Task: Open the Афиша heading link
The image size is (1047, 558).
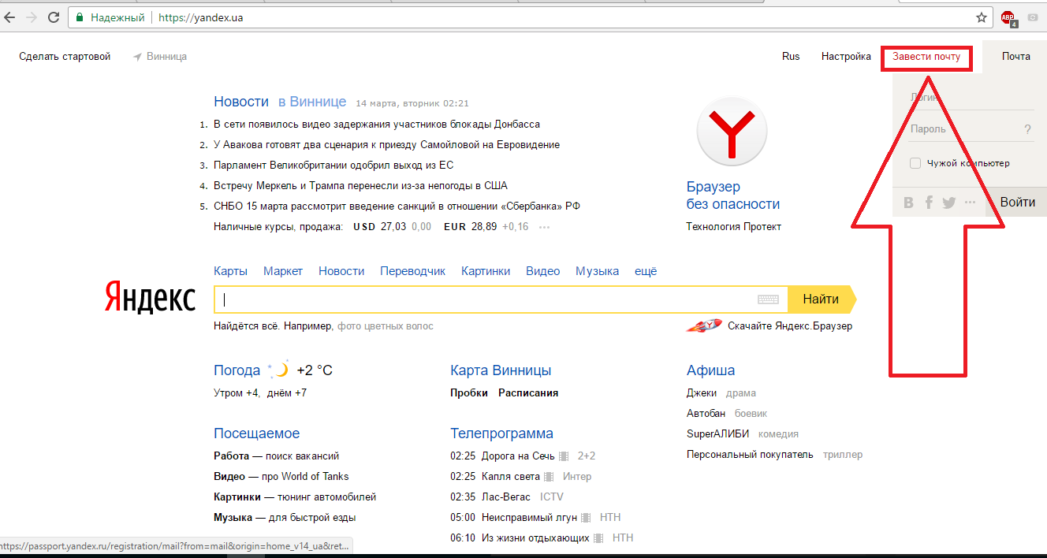Action: (710, 370)
